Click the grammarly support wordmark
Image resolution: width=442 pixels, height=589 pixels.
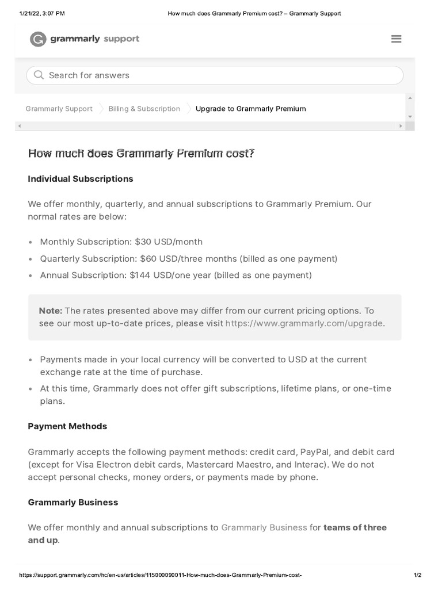[95, 39]
